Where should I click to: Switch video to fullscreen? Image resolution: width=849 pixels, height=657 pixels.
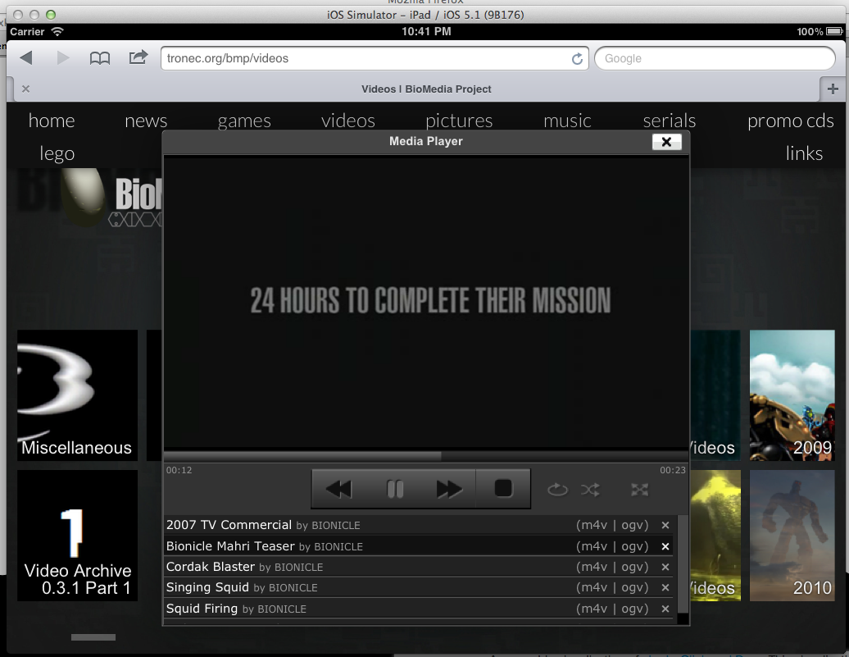point(639,490)
